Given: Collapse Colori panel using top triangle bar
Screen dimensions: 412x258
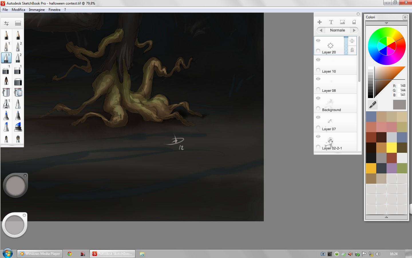Looking at the screenshot, I should (386, 23).
